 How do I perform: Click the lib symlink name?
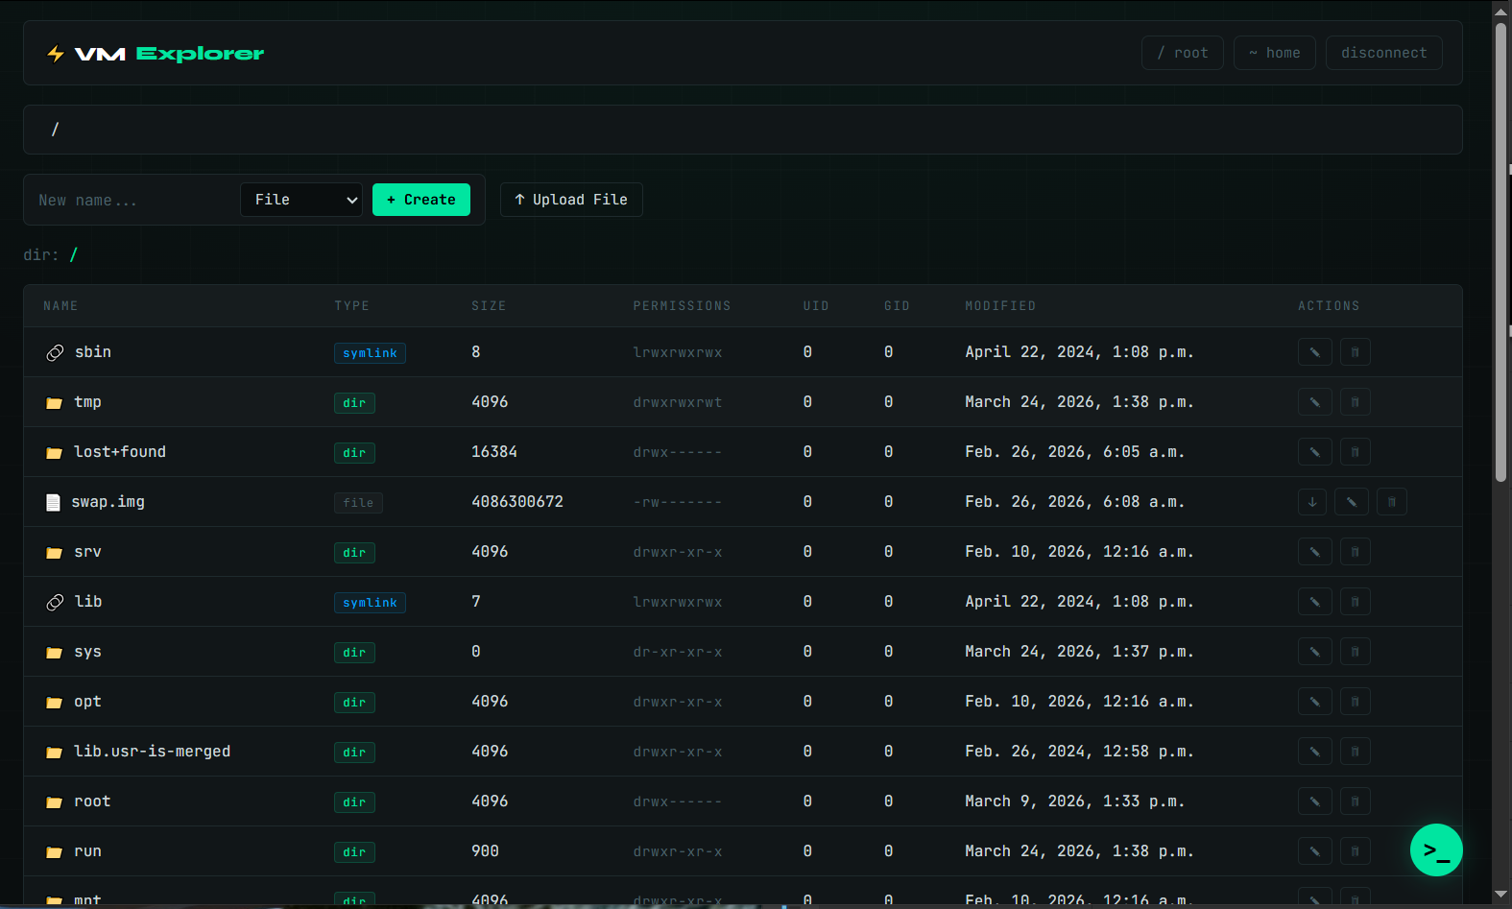[x=87, y=602]
